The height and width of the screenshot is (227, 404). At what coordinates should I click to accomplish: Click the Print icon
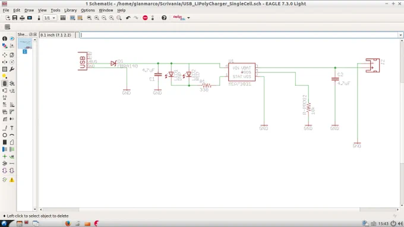point(22,18)
